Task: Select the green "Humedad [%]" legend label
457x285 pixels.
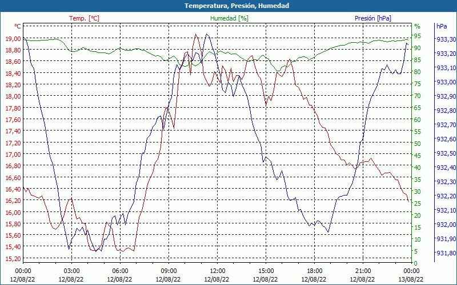Action: click(x=230, y=18)
